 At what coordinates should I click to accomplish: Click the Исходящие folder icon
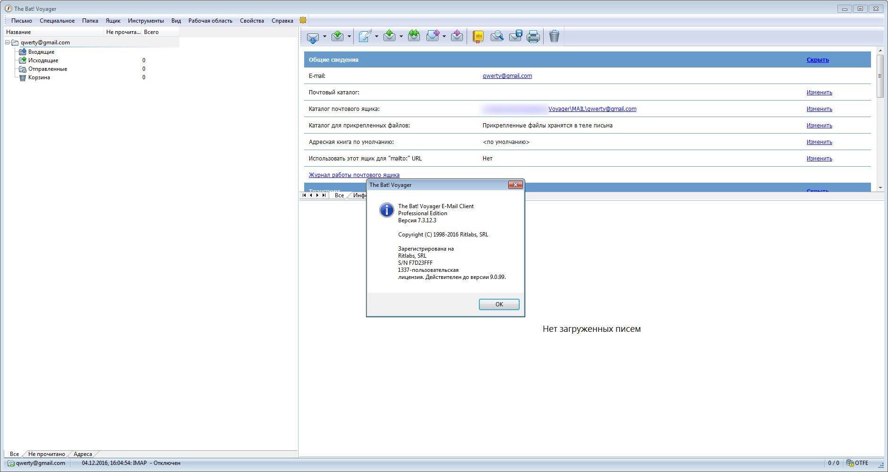click(22, 60)
